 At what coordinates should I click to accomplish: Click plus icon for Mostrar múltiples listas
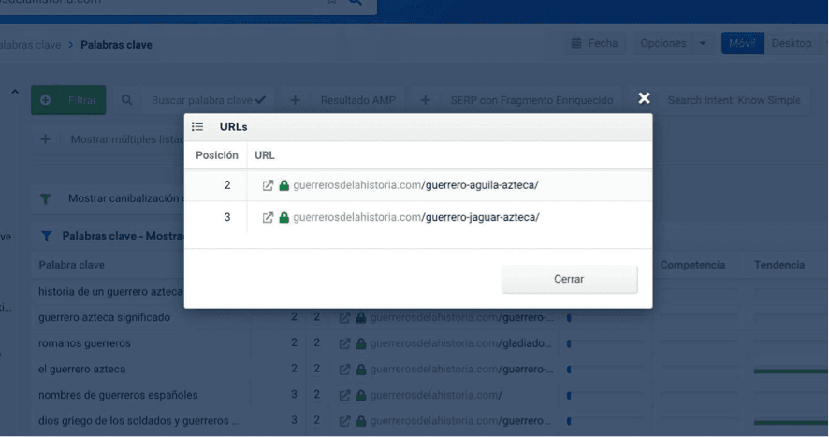pos(46,139)
